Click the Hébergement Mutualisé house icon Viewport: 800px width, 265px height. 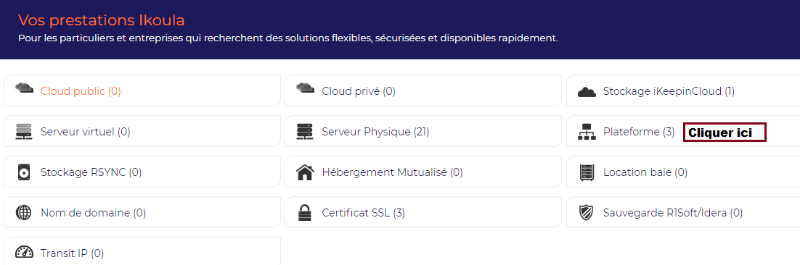click(305, 172)
